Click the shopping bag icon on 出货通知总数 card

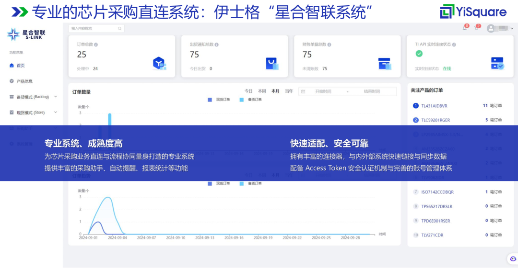click(272, 63)
